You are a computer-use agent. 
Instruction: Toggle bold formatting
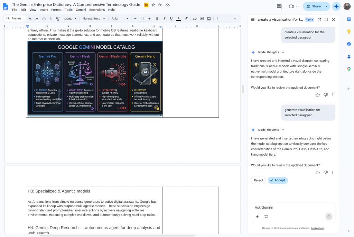tap(157, 19)
